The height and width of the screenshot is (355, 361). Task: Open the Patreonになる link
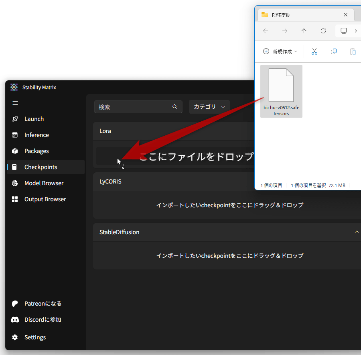pyautogui.click(x=43, y=304)
